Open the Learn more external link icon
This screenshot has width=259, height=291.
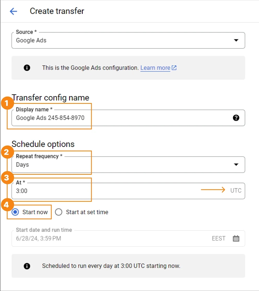pyautogui.click(x=174, y=68)
